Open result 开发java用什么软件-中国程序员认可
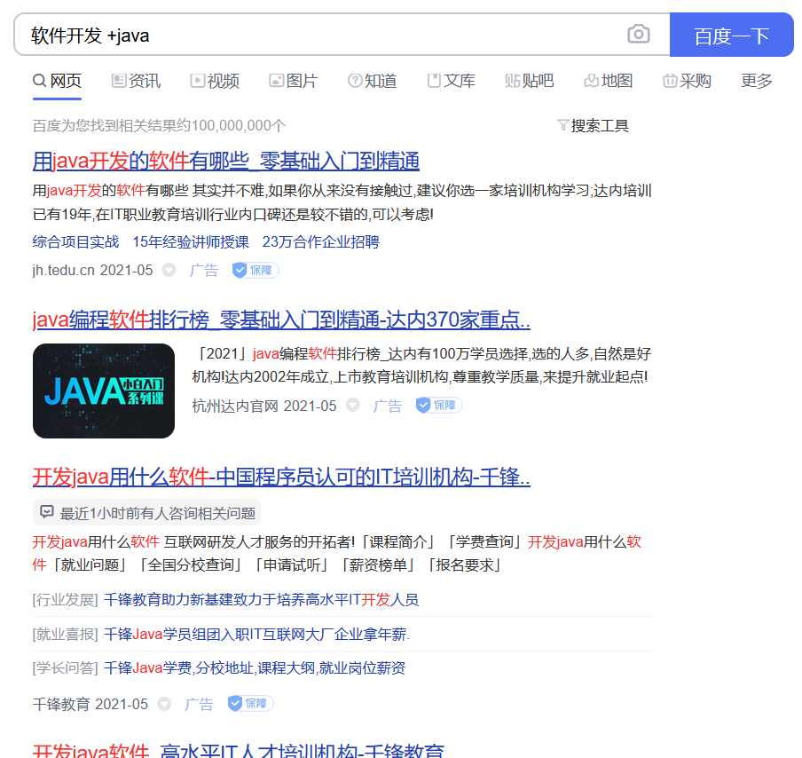The image size is (802, 758). tap(281, 477)
